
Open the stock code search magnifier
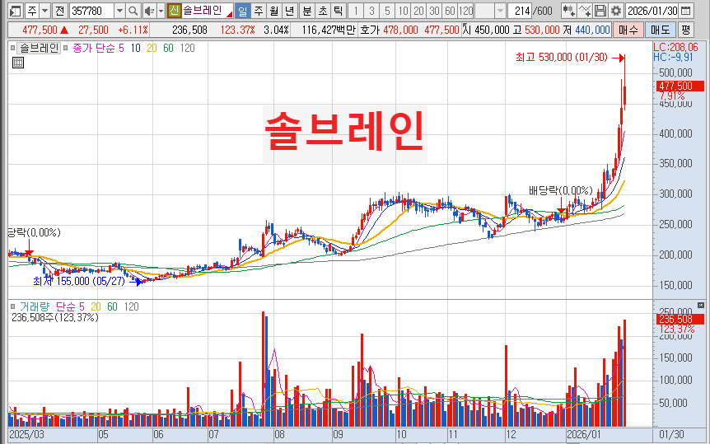tap(133, 11)
